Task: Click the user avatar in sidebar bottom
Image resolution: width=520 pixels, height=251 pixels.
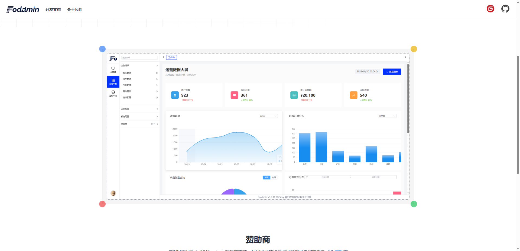Action: click(113, 193)
